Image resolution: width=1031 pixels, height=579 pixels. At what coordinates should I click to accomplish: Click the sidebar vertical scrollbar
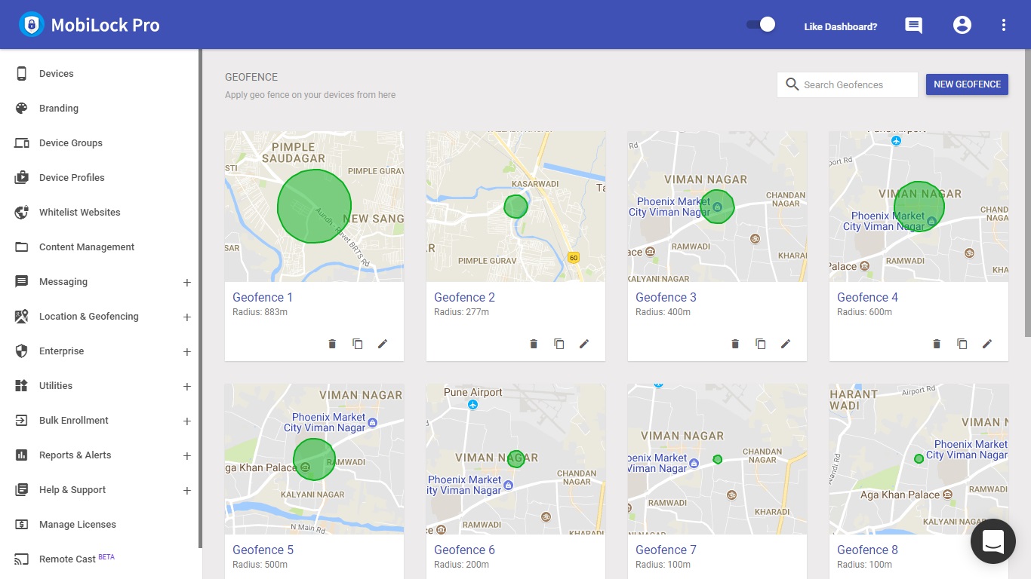click(200, 299)
